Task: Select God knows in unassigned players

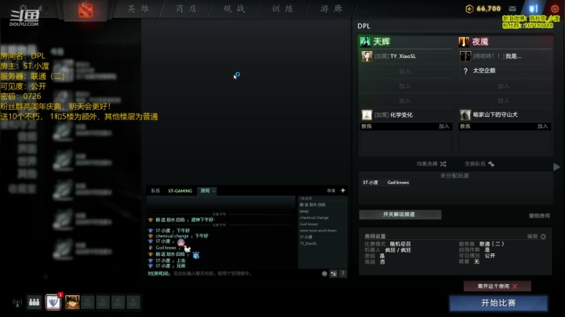Action: (x=398, y=183)
